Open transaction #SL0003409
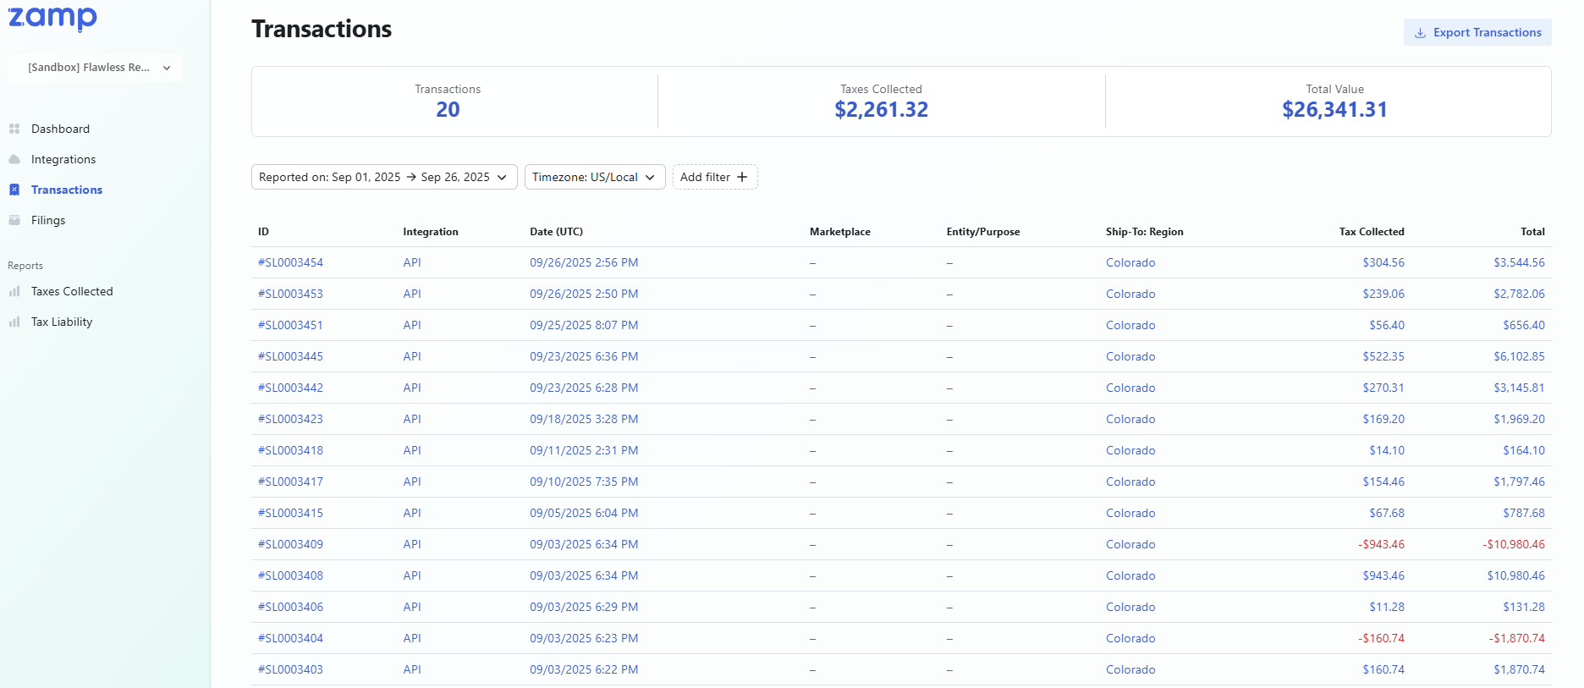Image resolution: width=1584 pixels, height=688 pixels. (x=290, y=544)
